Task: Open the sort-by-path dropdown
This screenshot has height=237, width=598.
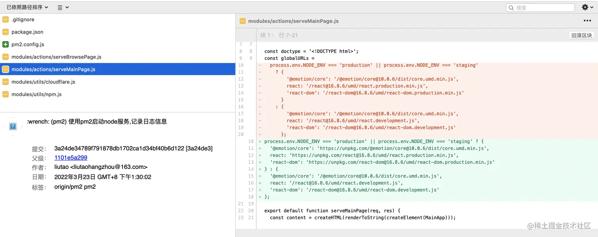Action: pyautogui.click(x=27, y=7)
